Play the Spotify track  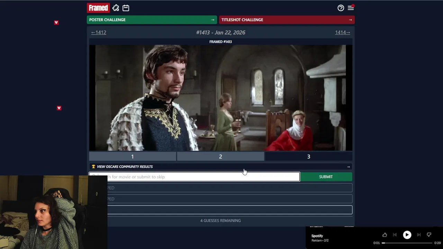[407, 235]
